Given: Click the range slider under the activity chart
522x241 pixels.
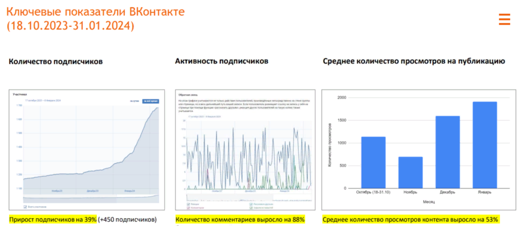Looking at the screenshot, I should click(x=249, y=197).
